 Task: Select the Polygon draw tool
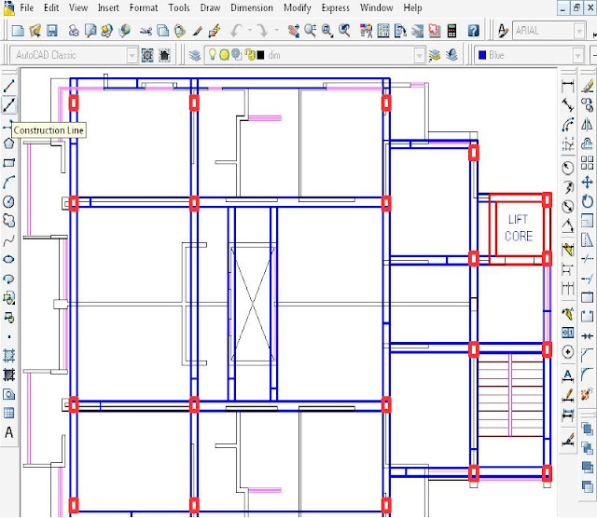click(8, 143)
